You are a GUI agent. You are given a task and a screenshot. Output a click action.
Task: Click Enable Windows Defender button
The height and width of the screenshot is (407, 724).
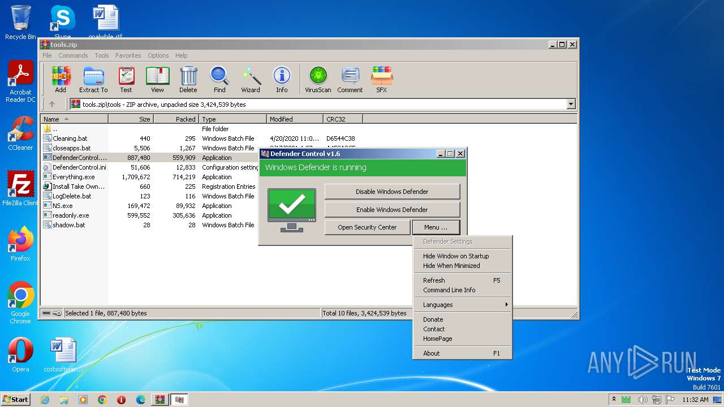click(x=392, y=210)
